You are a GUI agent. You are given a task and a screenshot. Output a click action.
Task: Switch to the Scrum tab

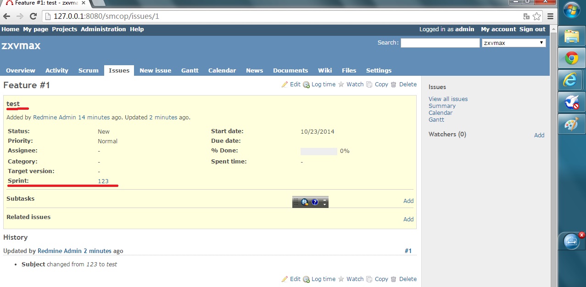coord(88,70)
